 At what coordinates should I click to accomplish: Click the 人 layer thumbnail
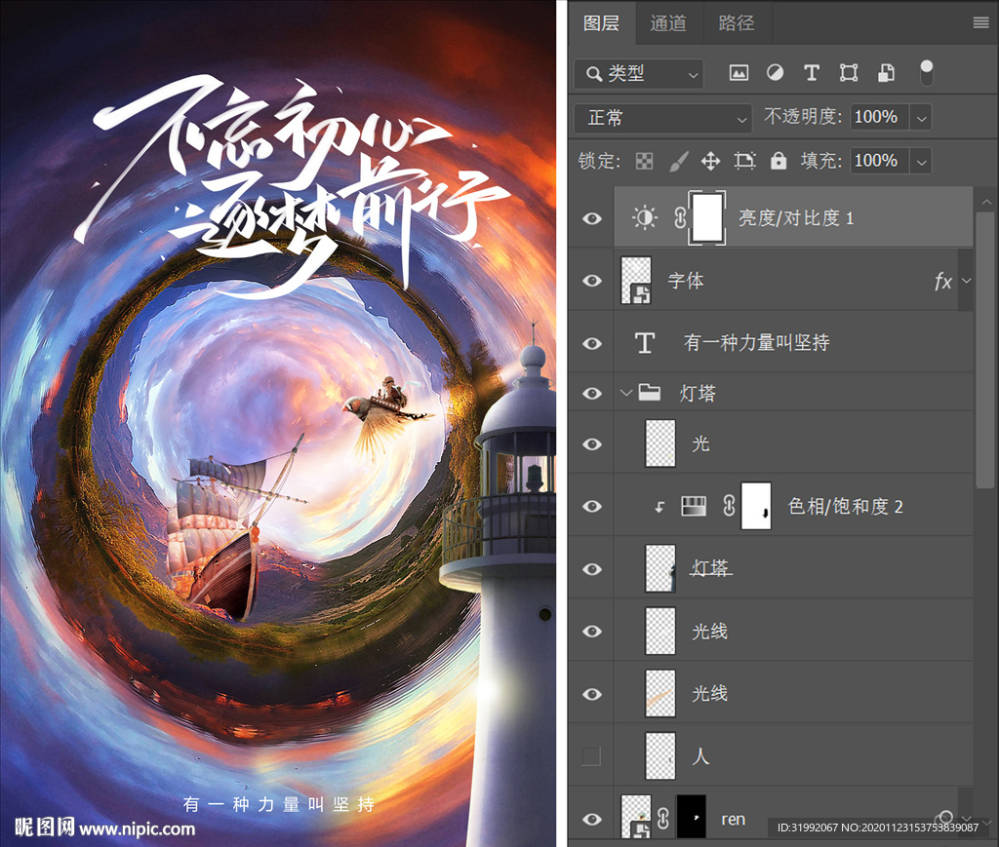[x=660, y=756]
